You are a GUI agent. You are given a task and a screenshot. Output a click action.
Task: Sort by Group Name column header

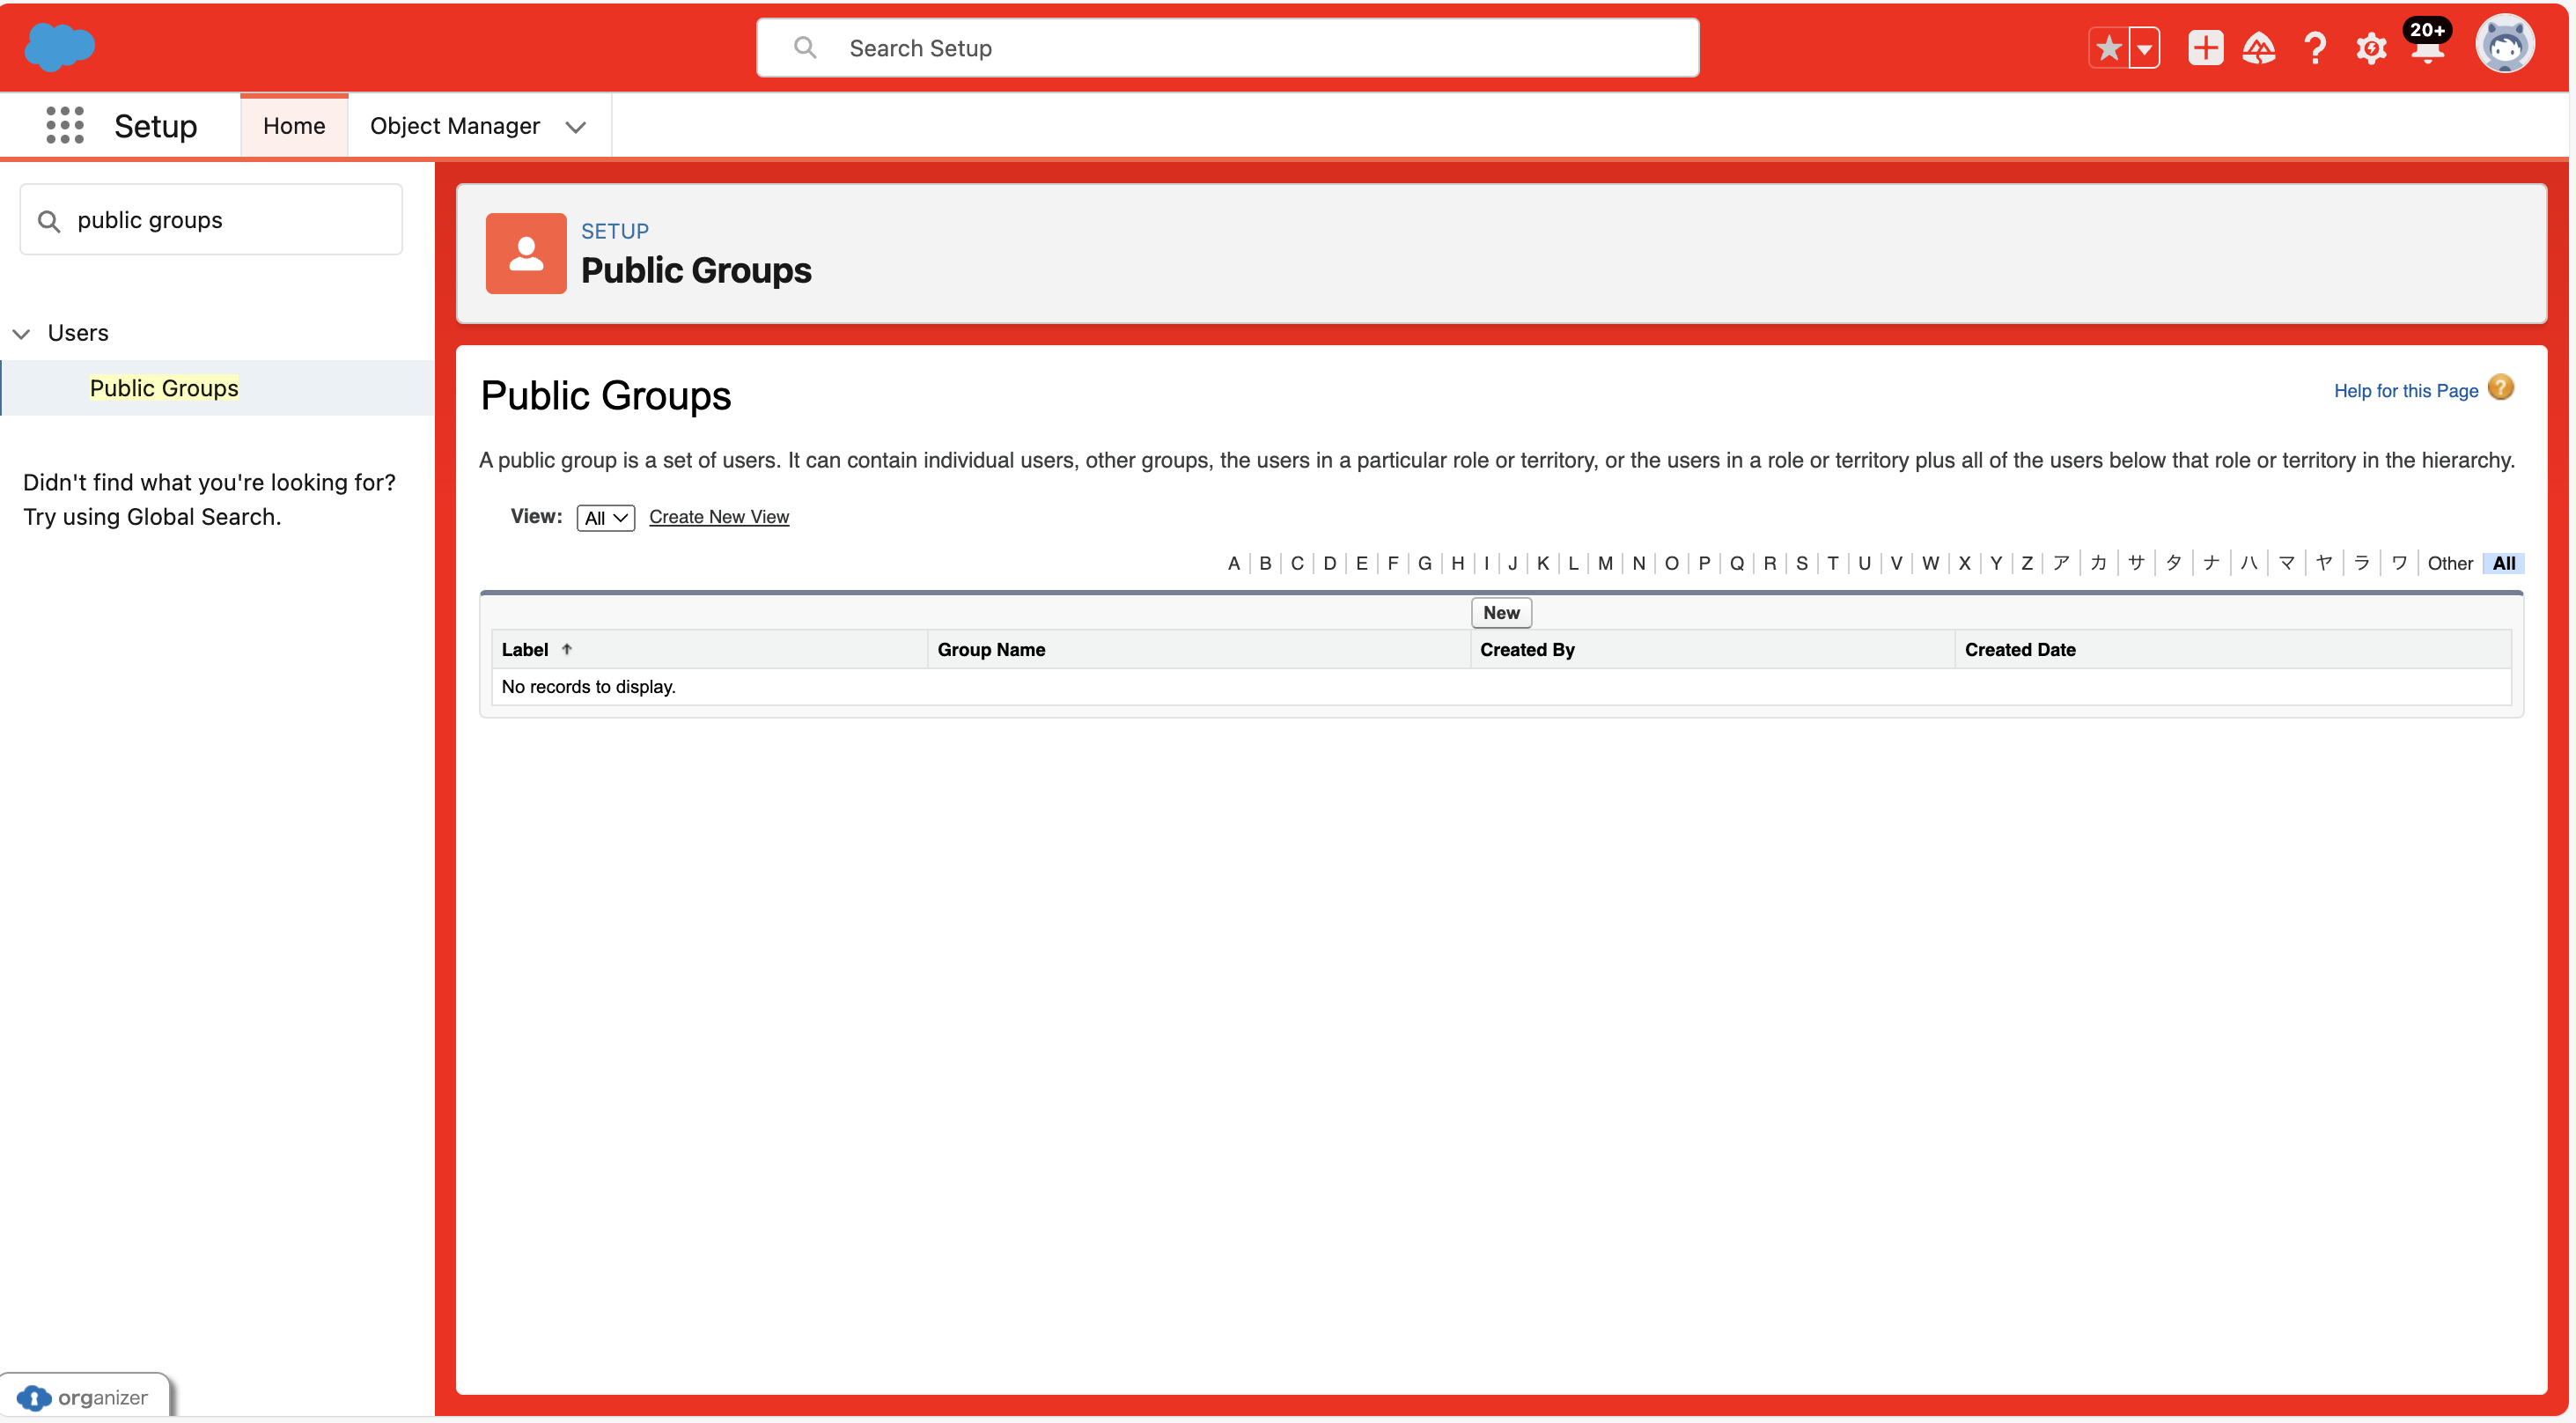coord(991,650)
